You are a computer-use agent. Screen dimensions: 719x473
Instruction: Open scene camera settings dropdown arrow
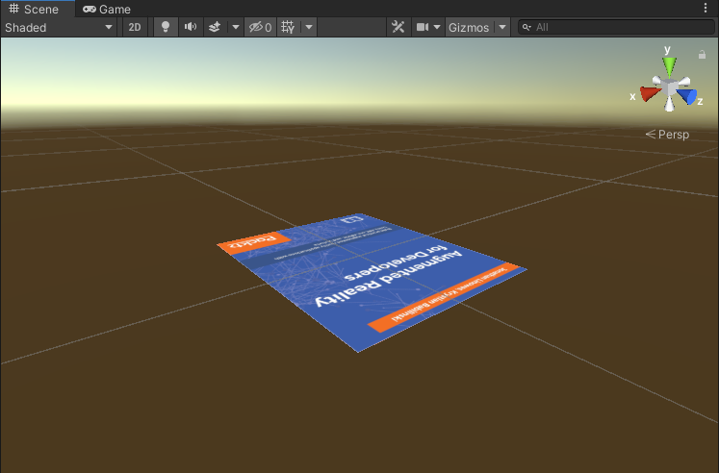pyautogui.click(x=437, y=28)
